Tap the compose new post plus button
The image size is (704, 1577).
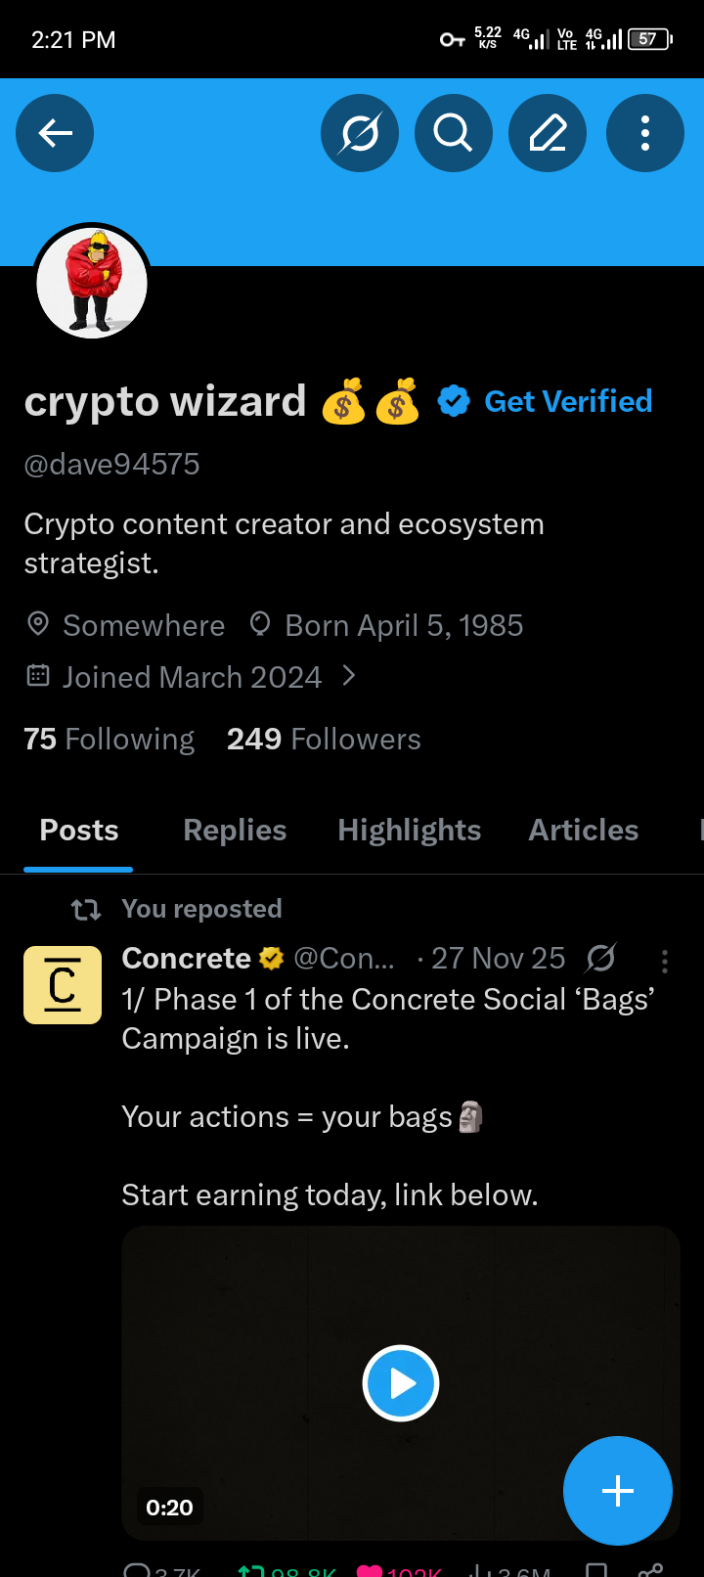click(x=617, y=1491)
